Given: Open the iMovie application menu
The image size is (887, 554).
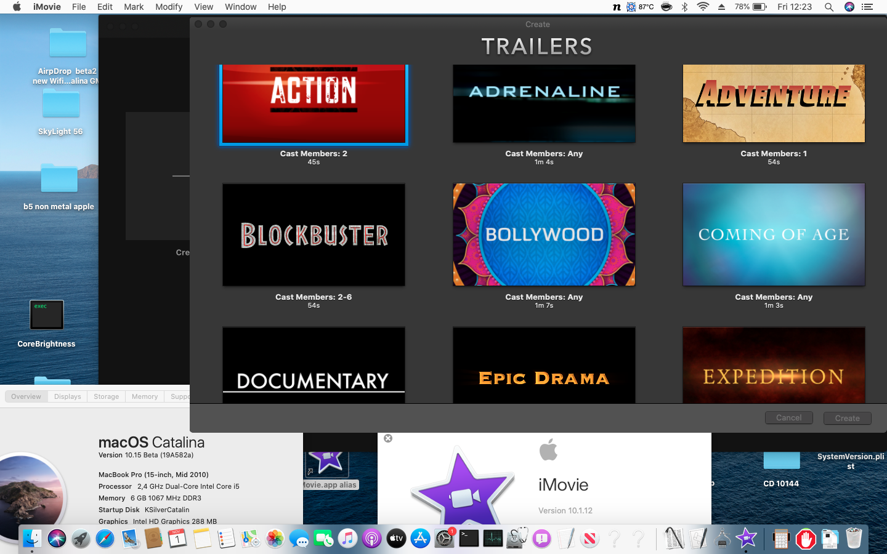Looking at the screenshot, I should pos(47,7).
